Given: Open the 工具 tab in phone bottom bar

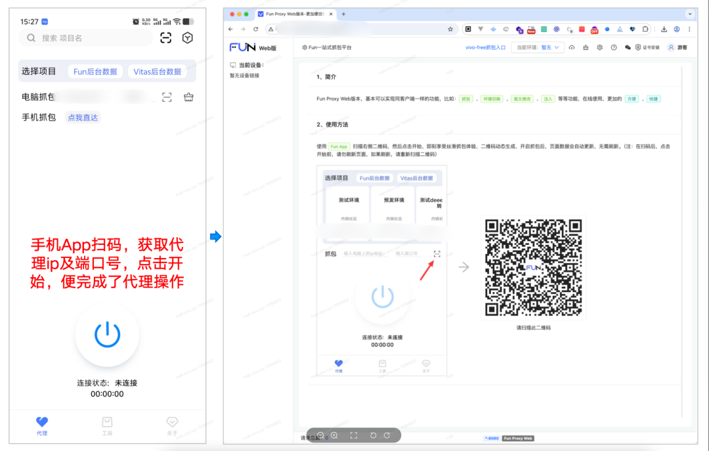Looking at the screenshot, I should click(x=107, y=426).
